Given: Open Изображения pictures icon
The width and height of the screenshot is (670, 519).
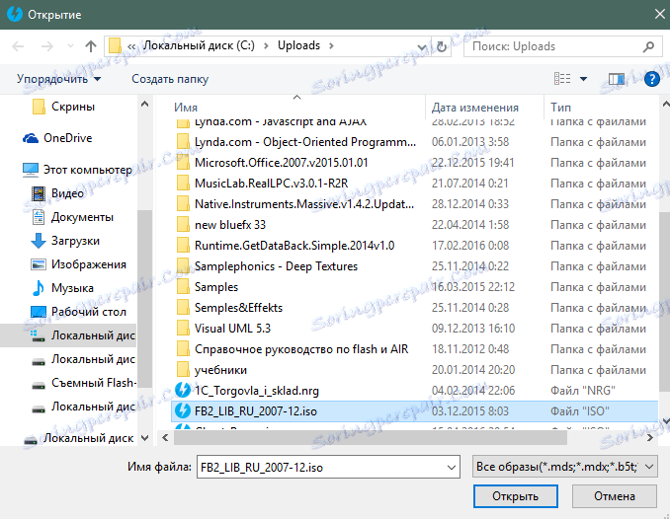Looking at the screenshot, I should 39,264.
